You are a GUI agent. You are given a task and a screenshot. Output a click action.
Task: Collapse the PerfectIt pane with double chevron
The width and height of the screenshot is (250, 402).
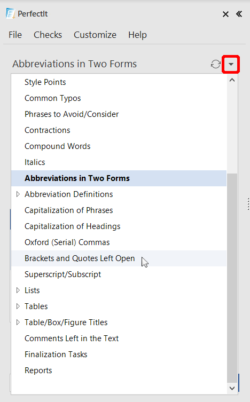239,14
